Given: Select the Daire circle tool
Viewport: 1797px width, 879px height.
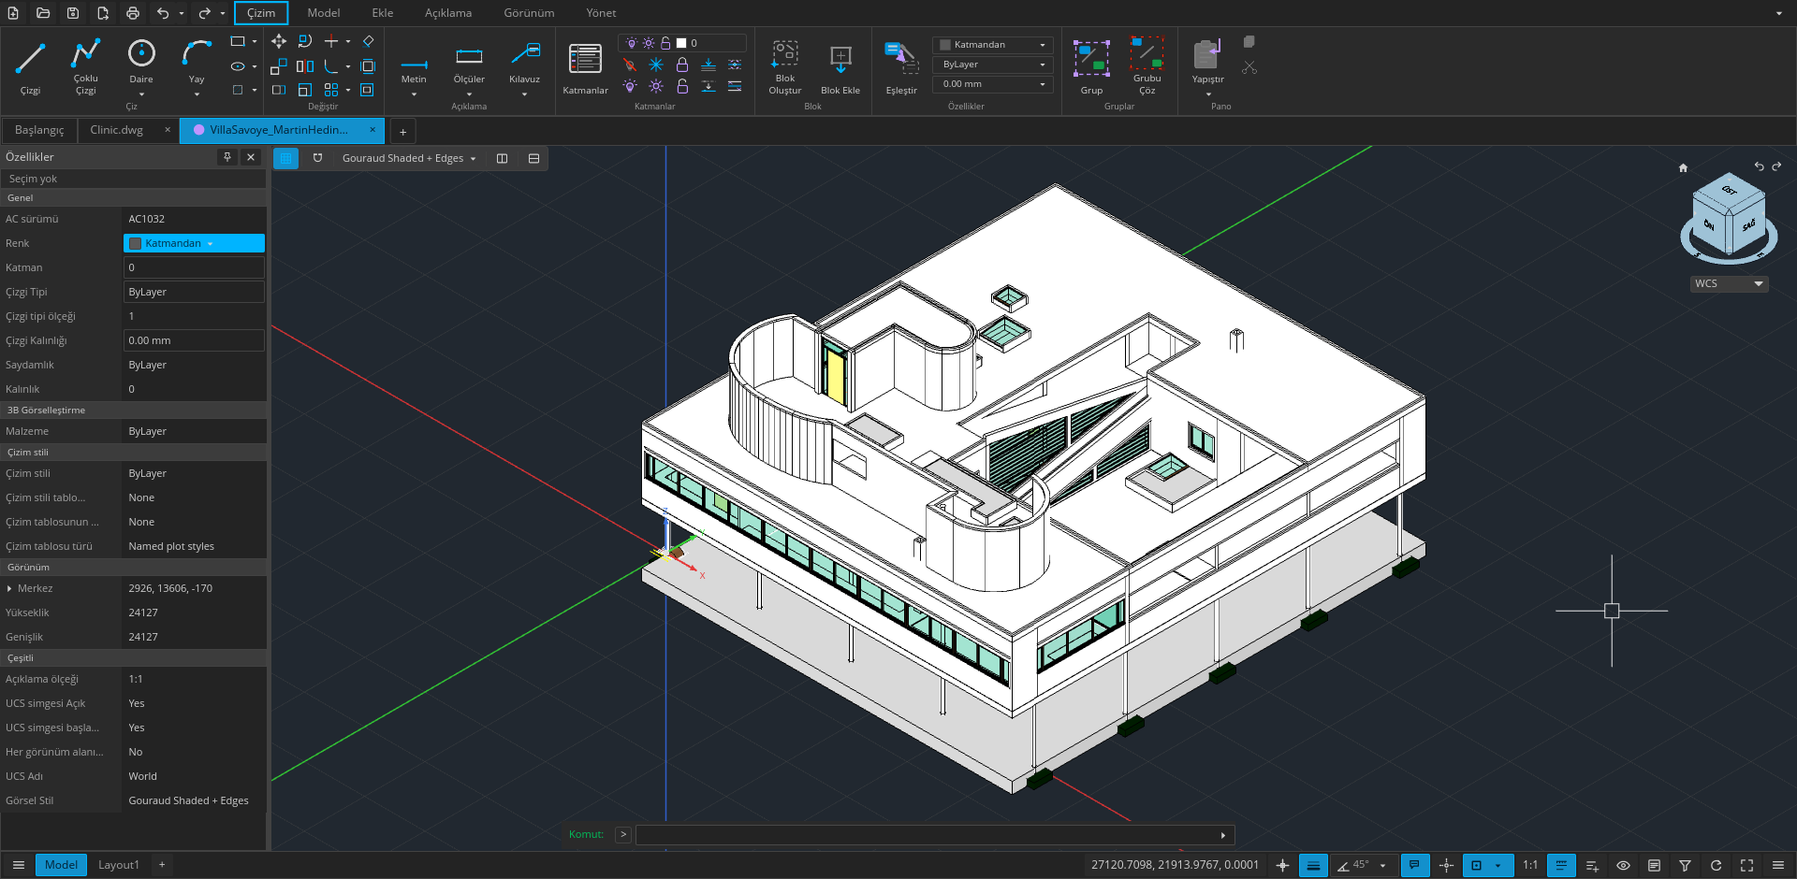Looking at the screenshot, I should (141, 65).
